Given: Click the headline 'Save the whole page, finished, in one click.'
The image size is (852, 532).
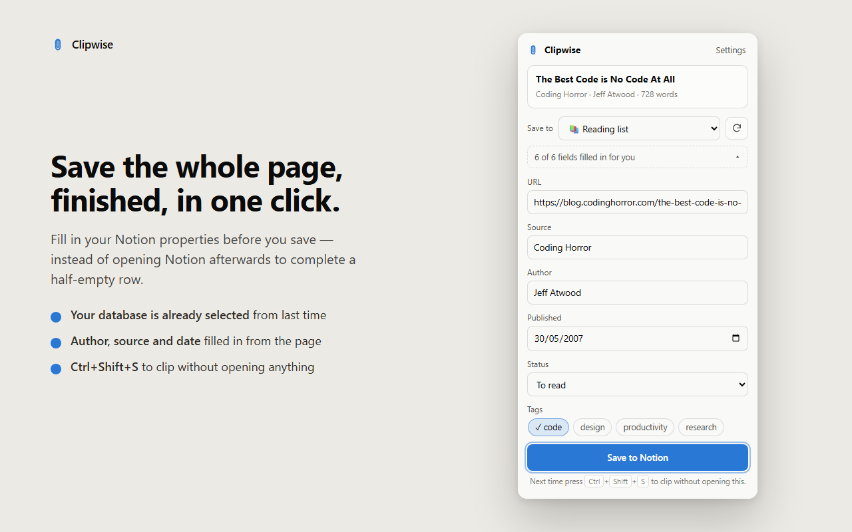Looking at the screenshot, I should click(197, 184).
